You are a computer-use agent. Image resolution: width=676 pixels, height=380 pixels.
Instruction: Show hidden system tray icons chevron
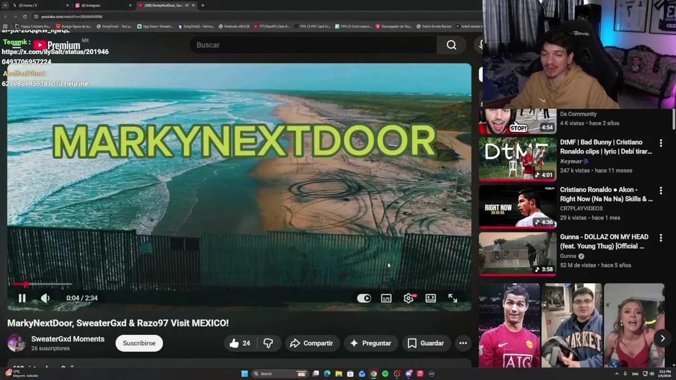(616, 374)
